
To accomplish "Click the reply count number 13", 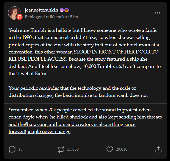I will (20, 149).
